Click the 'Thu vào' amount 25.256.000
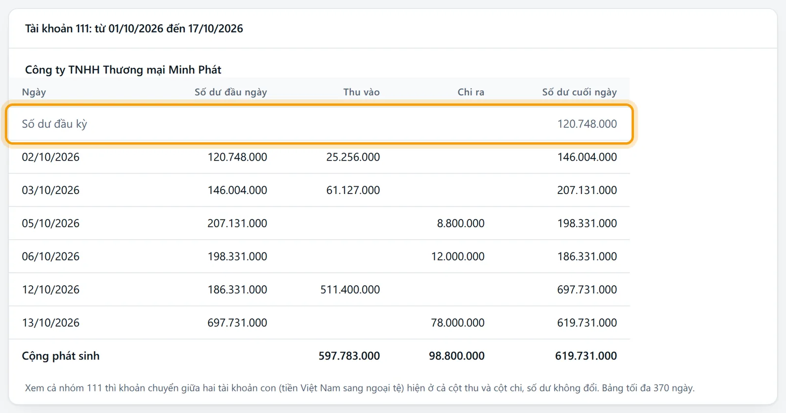The image size is (786, 413). tap(353, 157)
